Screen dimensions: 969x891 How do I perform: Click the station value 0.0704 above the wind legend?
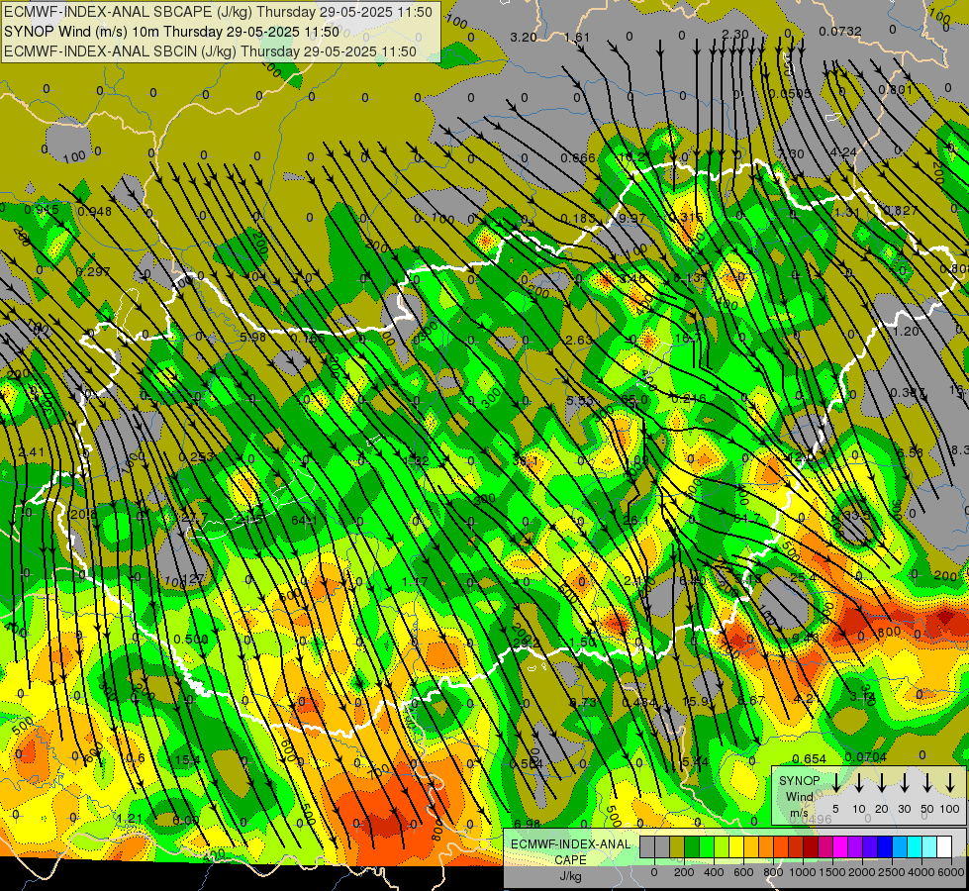click(866, 756)
